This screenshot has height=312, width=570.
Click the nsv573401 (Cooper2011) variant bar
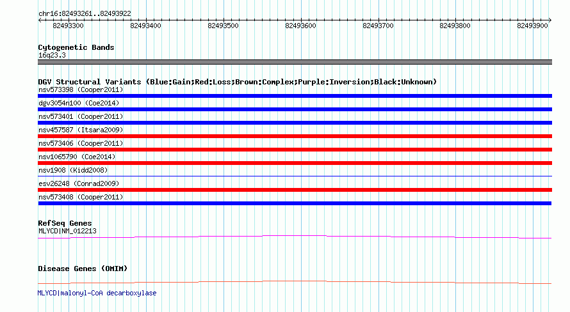[x=295, y=123]
